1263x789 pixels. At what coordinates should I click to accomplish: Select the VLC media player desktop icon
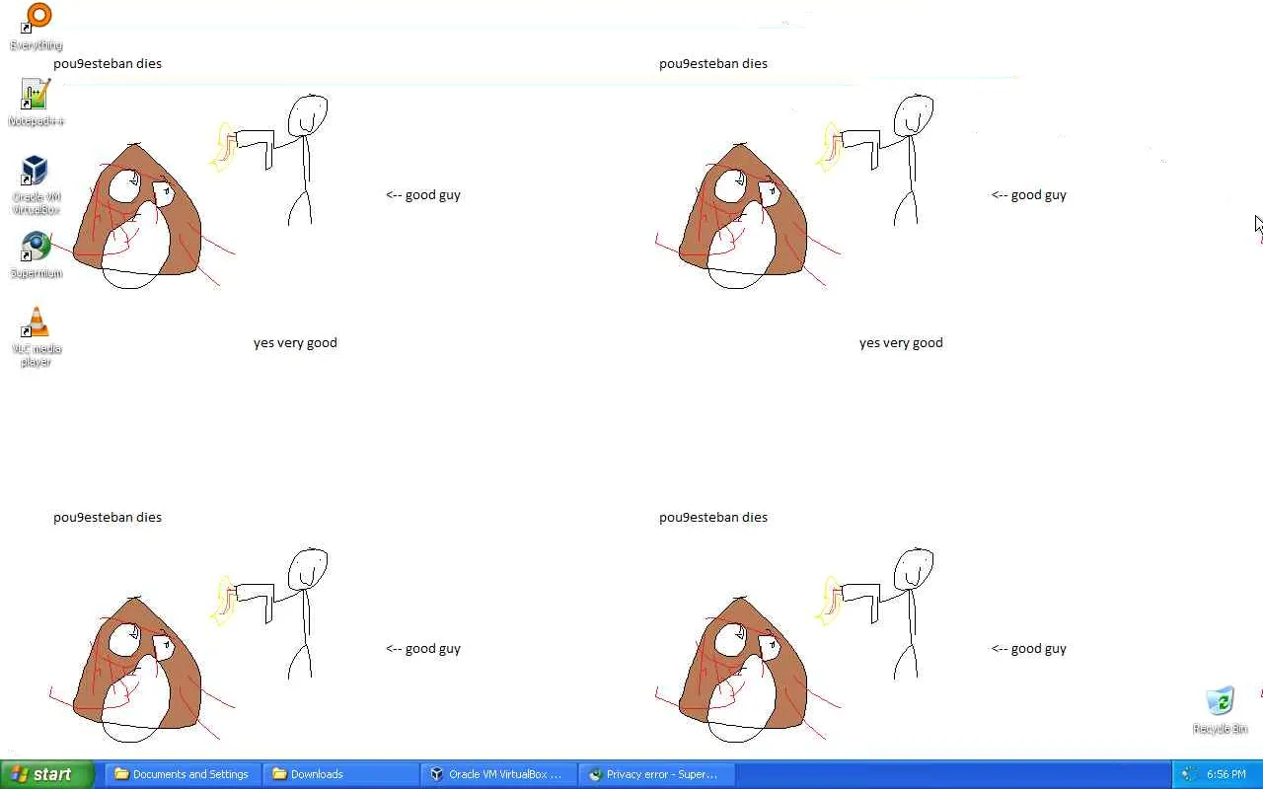pos(37,337)
